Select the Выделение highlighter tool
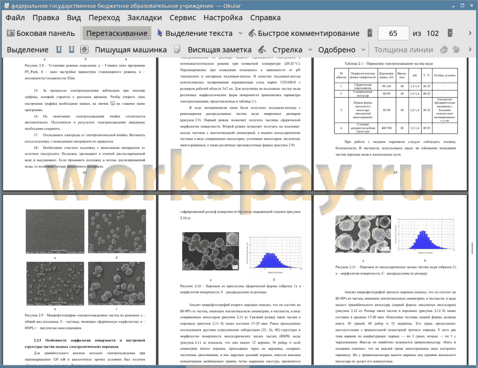This screenshot has height=368, width=478. tap(28, 50)
